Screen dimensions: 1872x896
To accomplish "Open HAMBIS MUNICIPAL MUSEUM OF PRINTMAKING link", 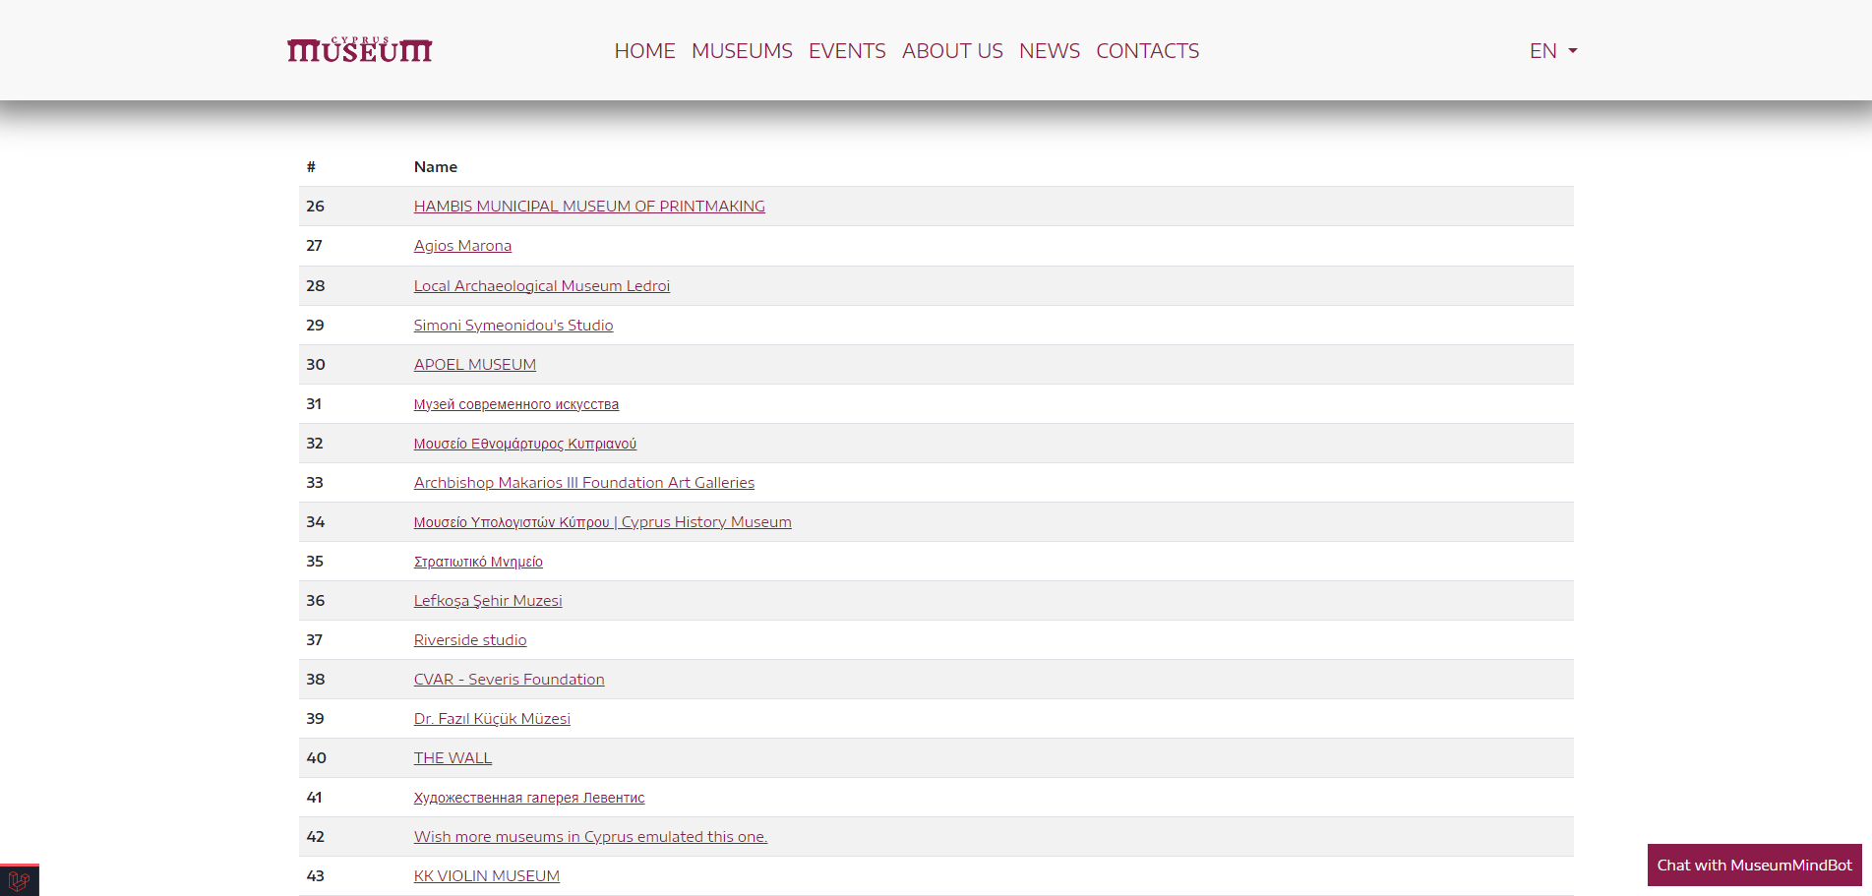I will (589, 207).
